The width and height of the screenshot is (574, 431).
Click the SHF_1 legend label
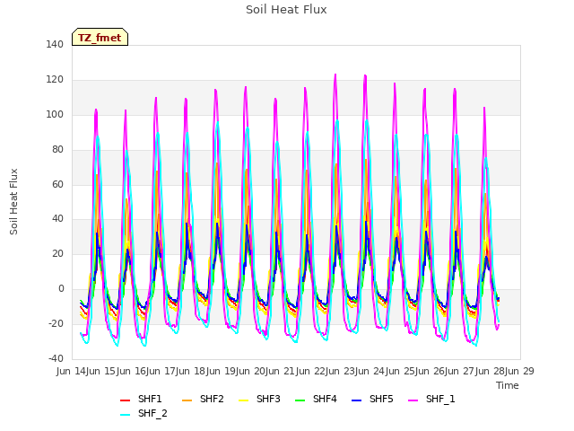click(440, 399)
